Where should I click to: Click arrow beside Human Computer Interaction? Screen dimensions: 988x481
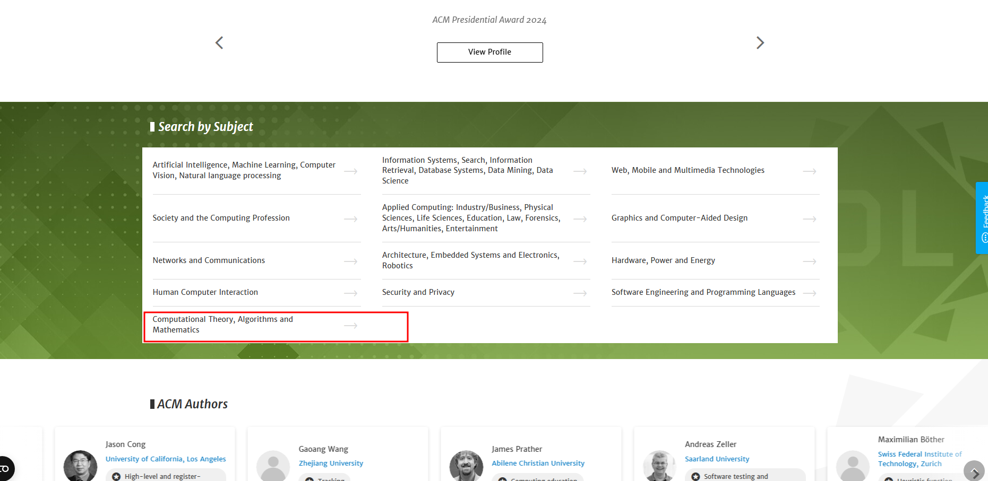click(350, 293)
